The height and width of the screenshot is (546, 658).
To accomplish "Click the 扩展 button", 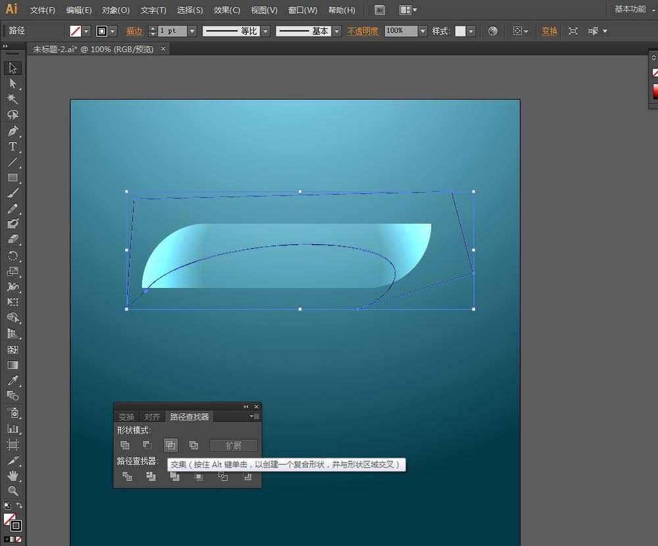I will [x=234, y=445].
